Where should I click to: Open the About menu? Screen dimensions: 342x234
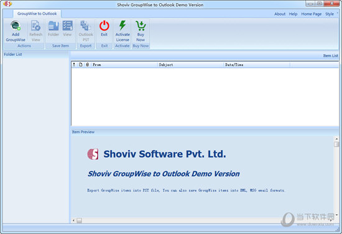tap(280, 14)
